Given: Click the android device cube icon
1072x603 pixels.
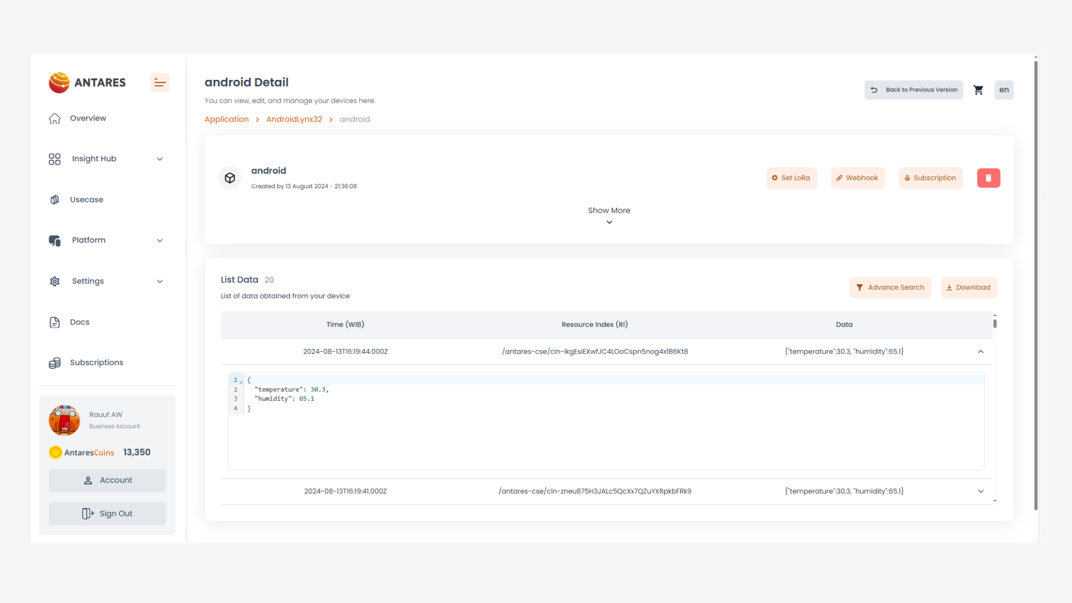Looking at the screenshot, I should (229, 178).
